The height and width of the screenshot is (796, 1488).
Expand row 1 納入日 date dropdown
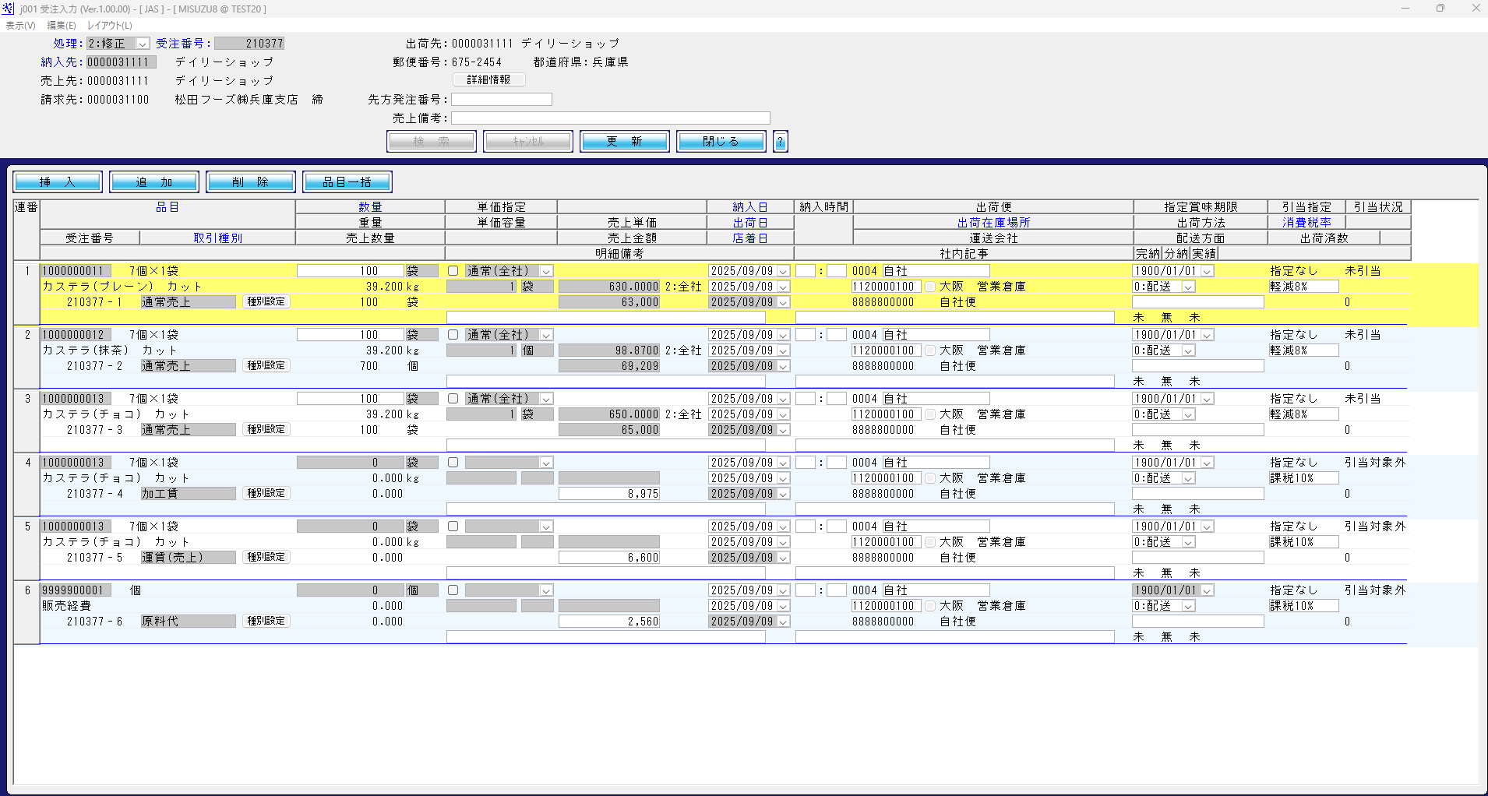[784, 271]
